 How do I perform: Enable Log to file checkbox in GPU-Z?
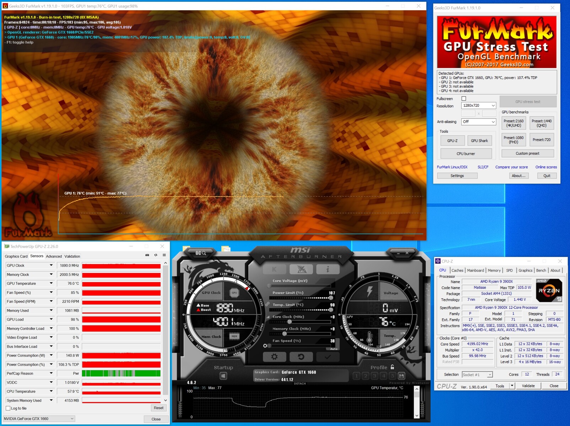click(x=8, y=408)
